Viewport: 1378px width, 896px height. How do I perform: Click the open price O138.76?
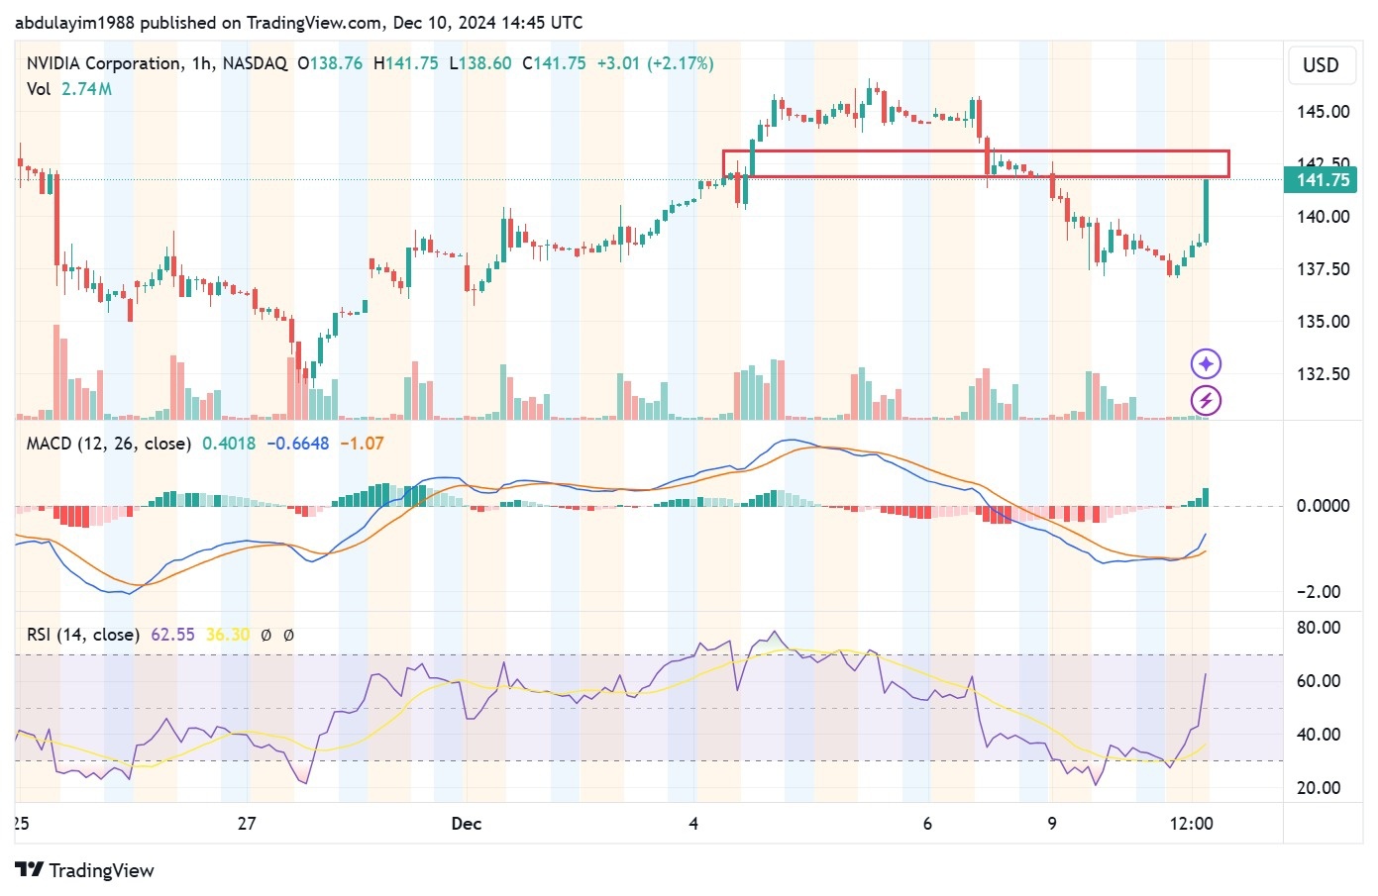[x=330, y=63]
